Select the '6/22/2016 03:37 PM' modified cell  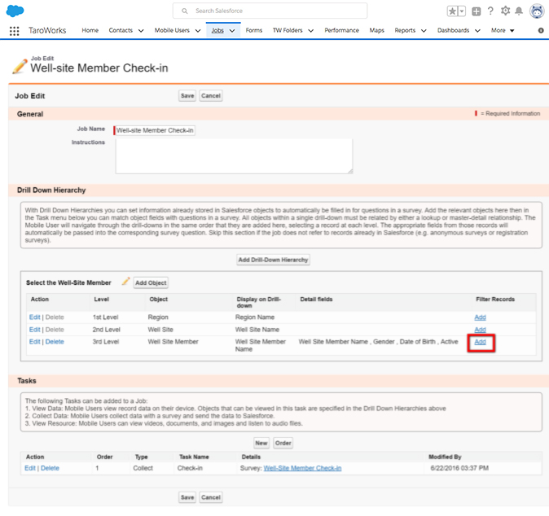(459, 468)
